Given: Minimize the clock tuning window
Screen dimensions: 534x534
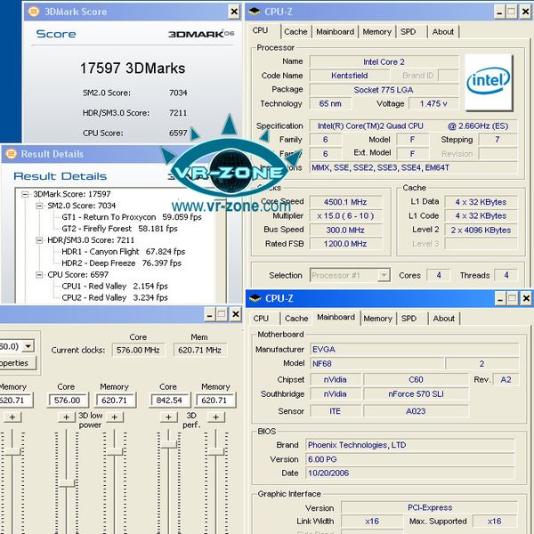Looking at the screenshot, I should point(209,314).
